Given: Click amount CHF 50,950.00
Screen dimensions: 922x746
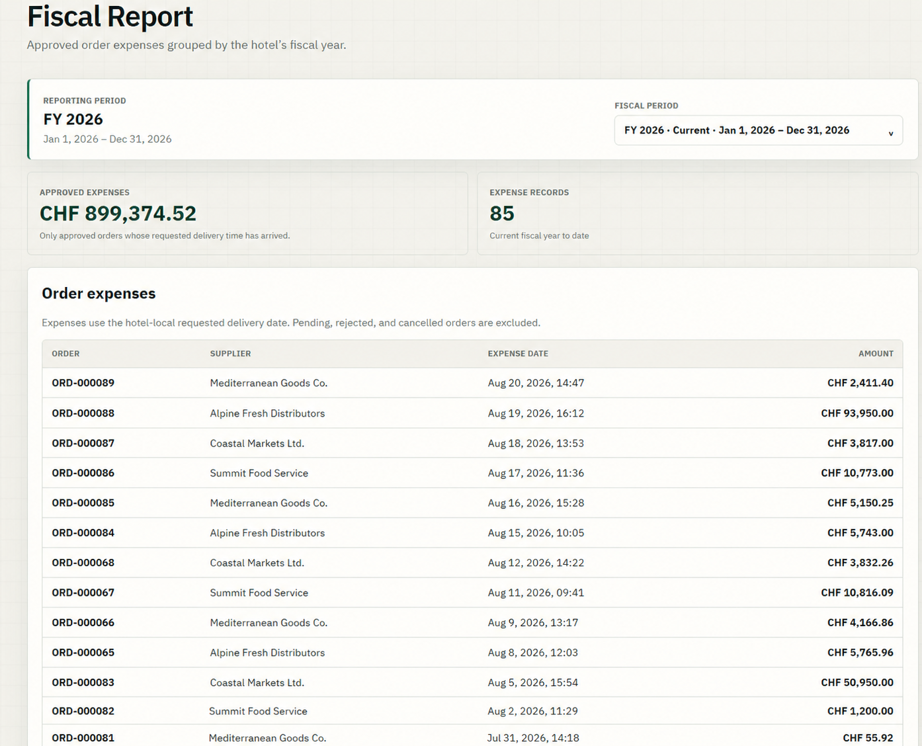Looking at the screenshot, I should point(857,683).
